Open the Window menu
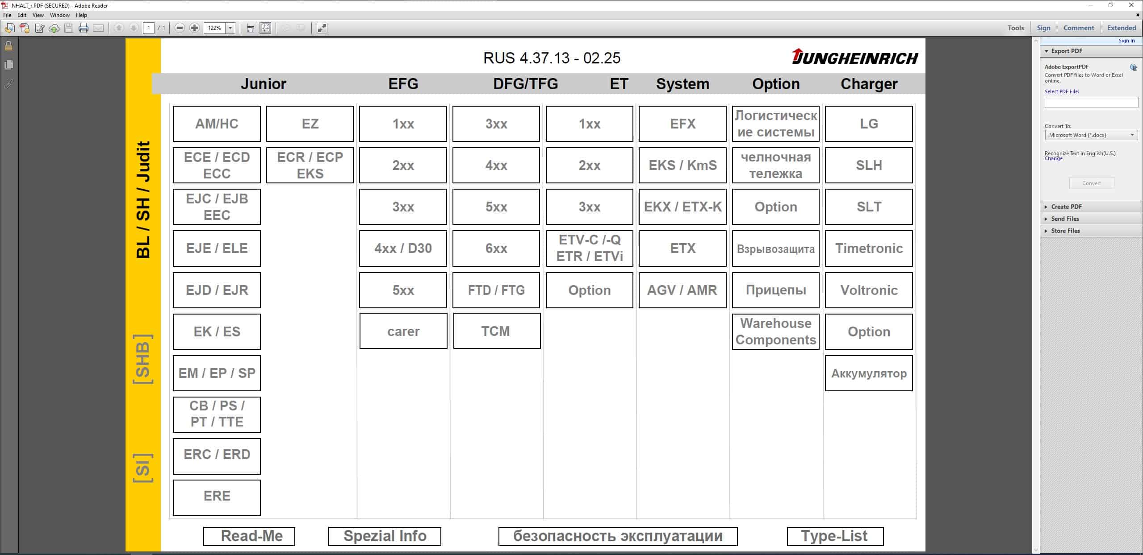 pyautogui.click(x=60, y=15)
